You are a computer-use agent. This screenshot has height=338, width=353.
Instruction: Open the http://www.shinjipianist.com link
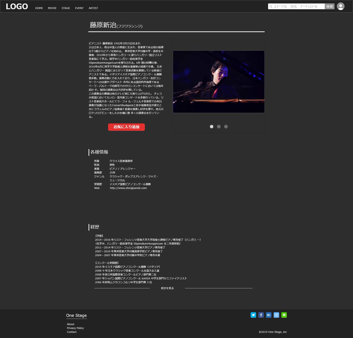(128, 188)
